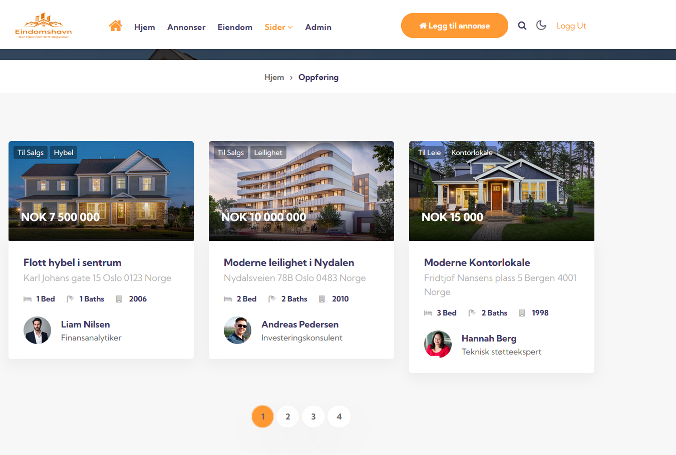Click the Logg Ut link
Screen dimensions: 676x455
pyautogui.click(x=571, y=26)
